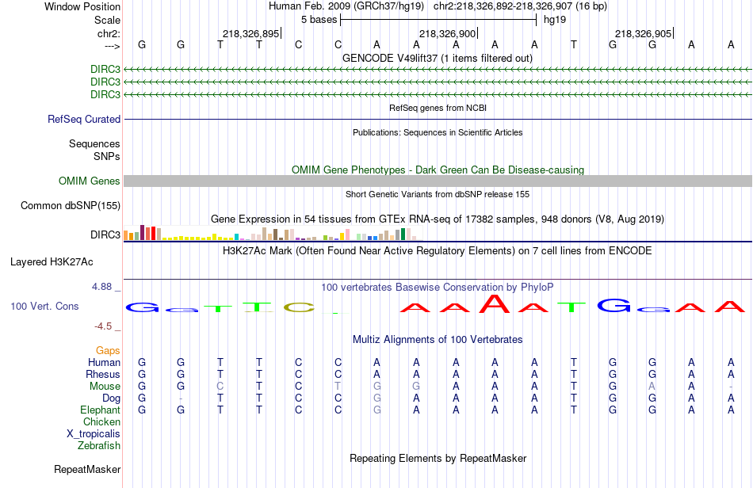
Task: Click coordinate label 218,326,905
Action: coord(643,33)
